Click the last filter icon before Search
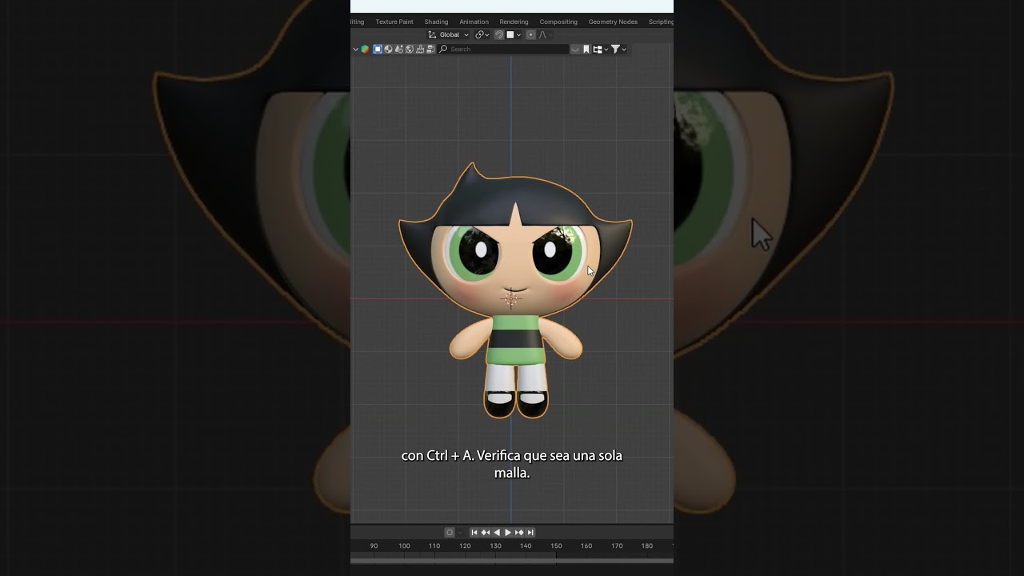Image resolution: width=1024 pixels, height=576 pixels. coord(430,49)
